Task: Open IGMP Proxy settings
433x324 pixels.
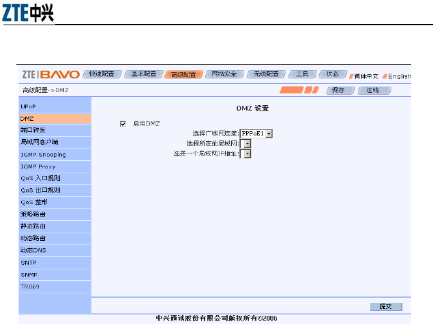Action: click(x=55, y=167)
